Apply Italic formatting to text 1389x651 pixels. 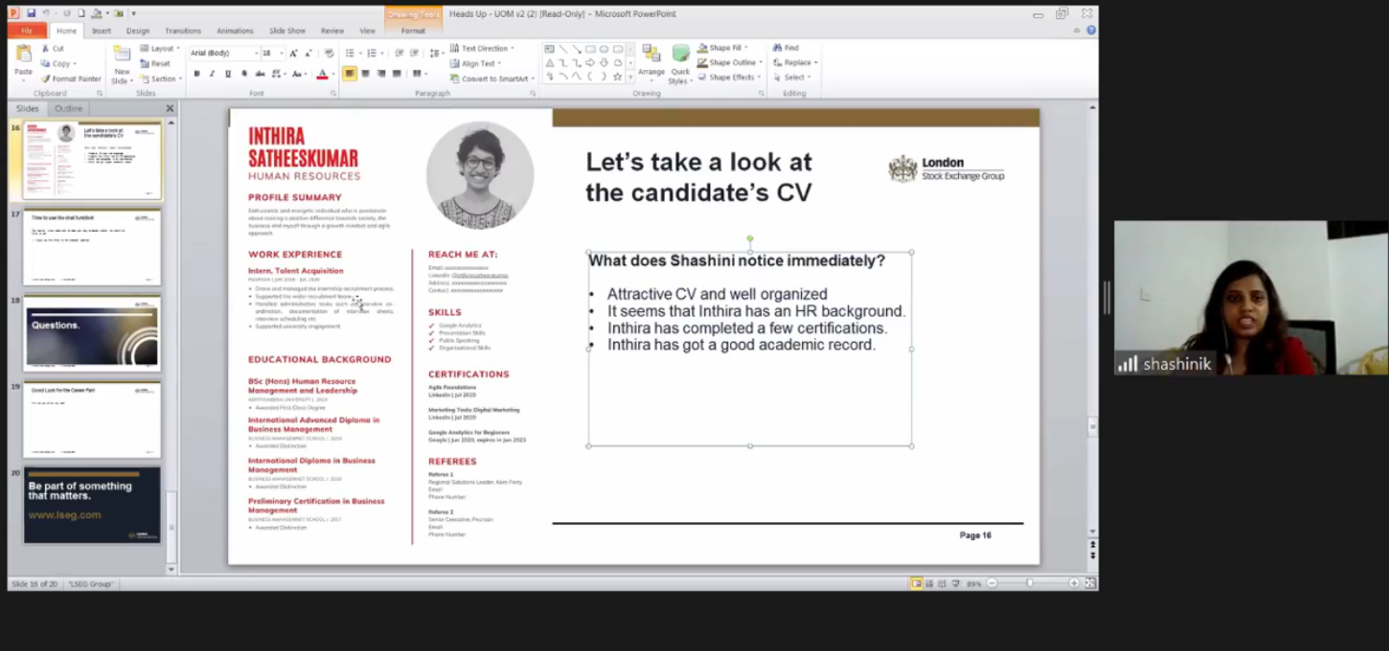212,74
